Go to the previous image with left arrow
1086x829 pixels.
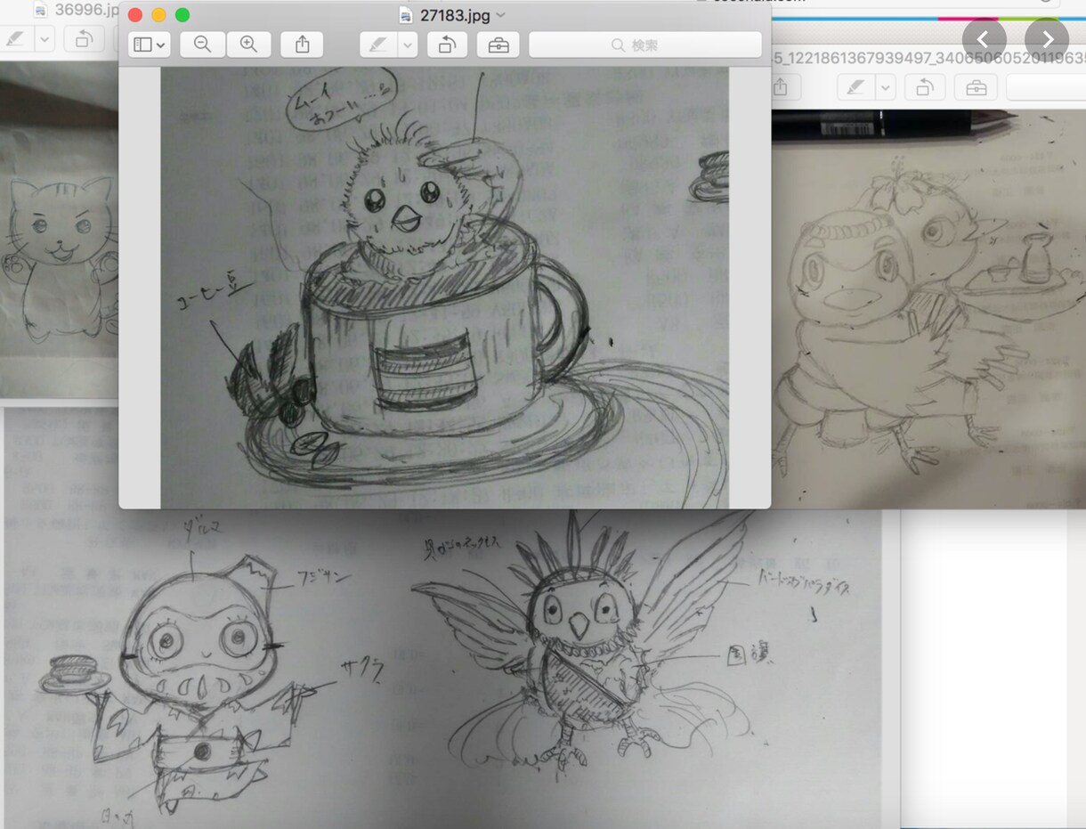(984, 39)
